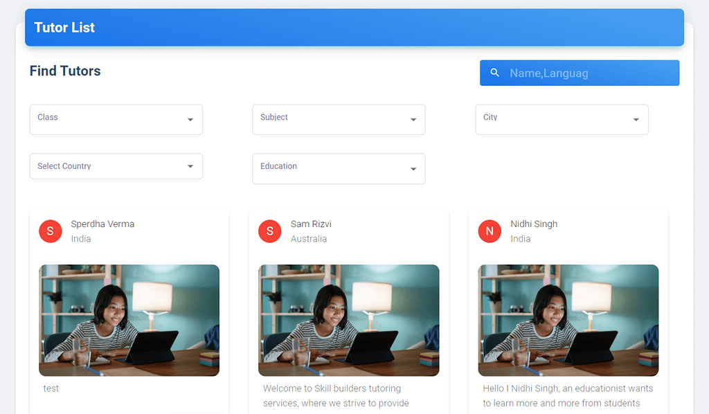Open Sam Rizvi's tutor photo
709x414 pixels.
point(349,321)
